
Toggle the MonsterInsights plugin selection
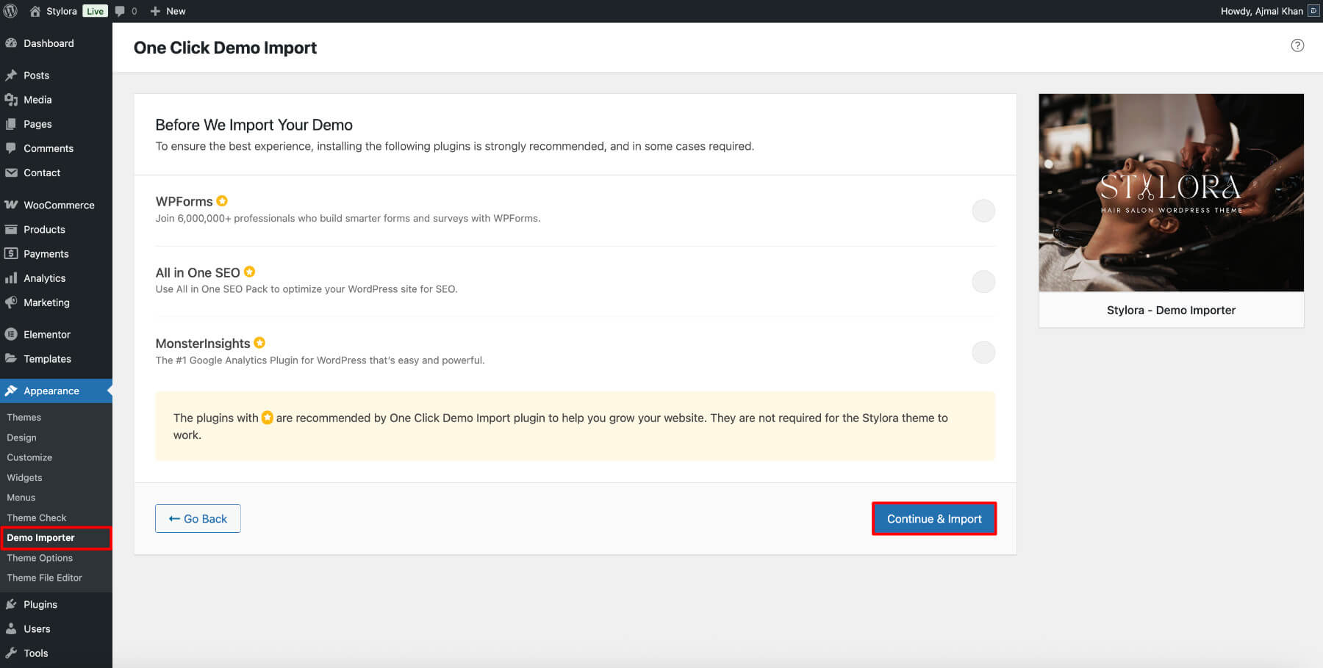click(983, 353)
